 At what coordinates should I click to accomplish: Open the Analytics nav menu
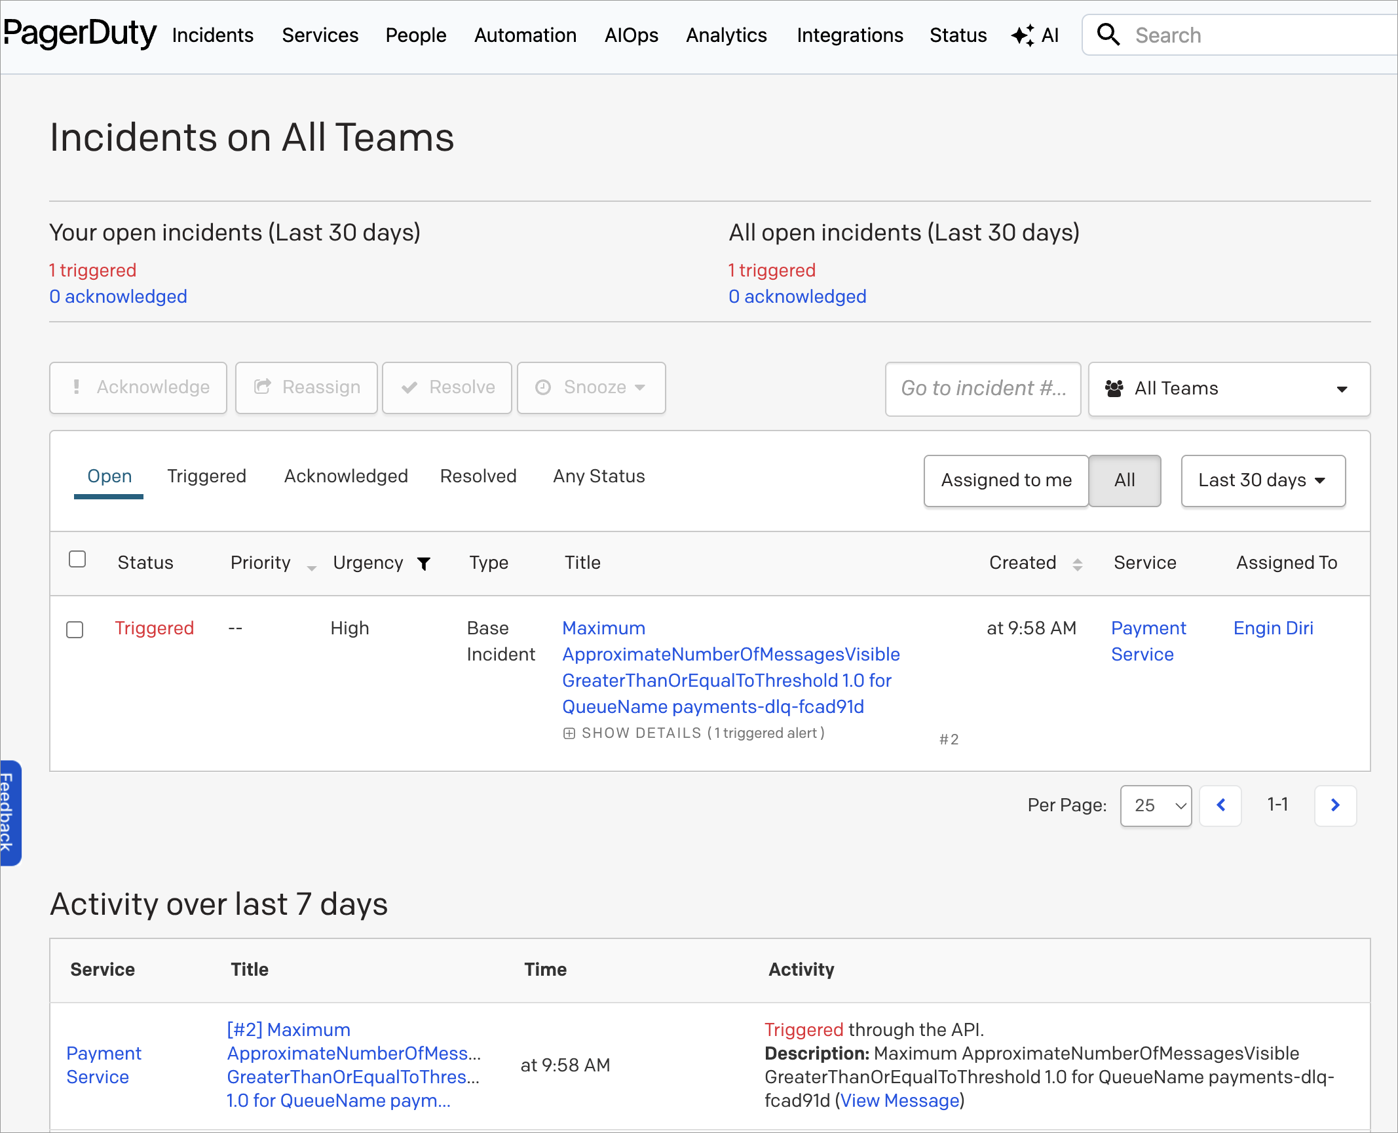727,35
